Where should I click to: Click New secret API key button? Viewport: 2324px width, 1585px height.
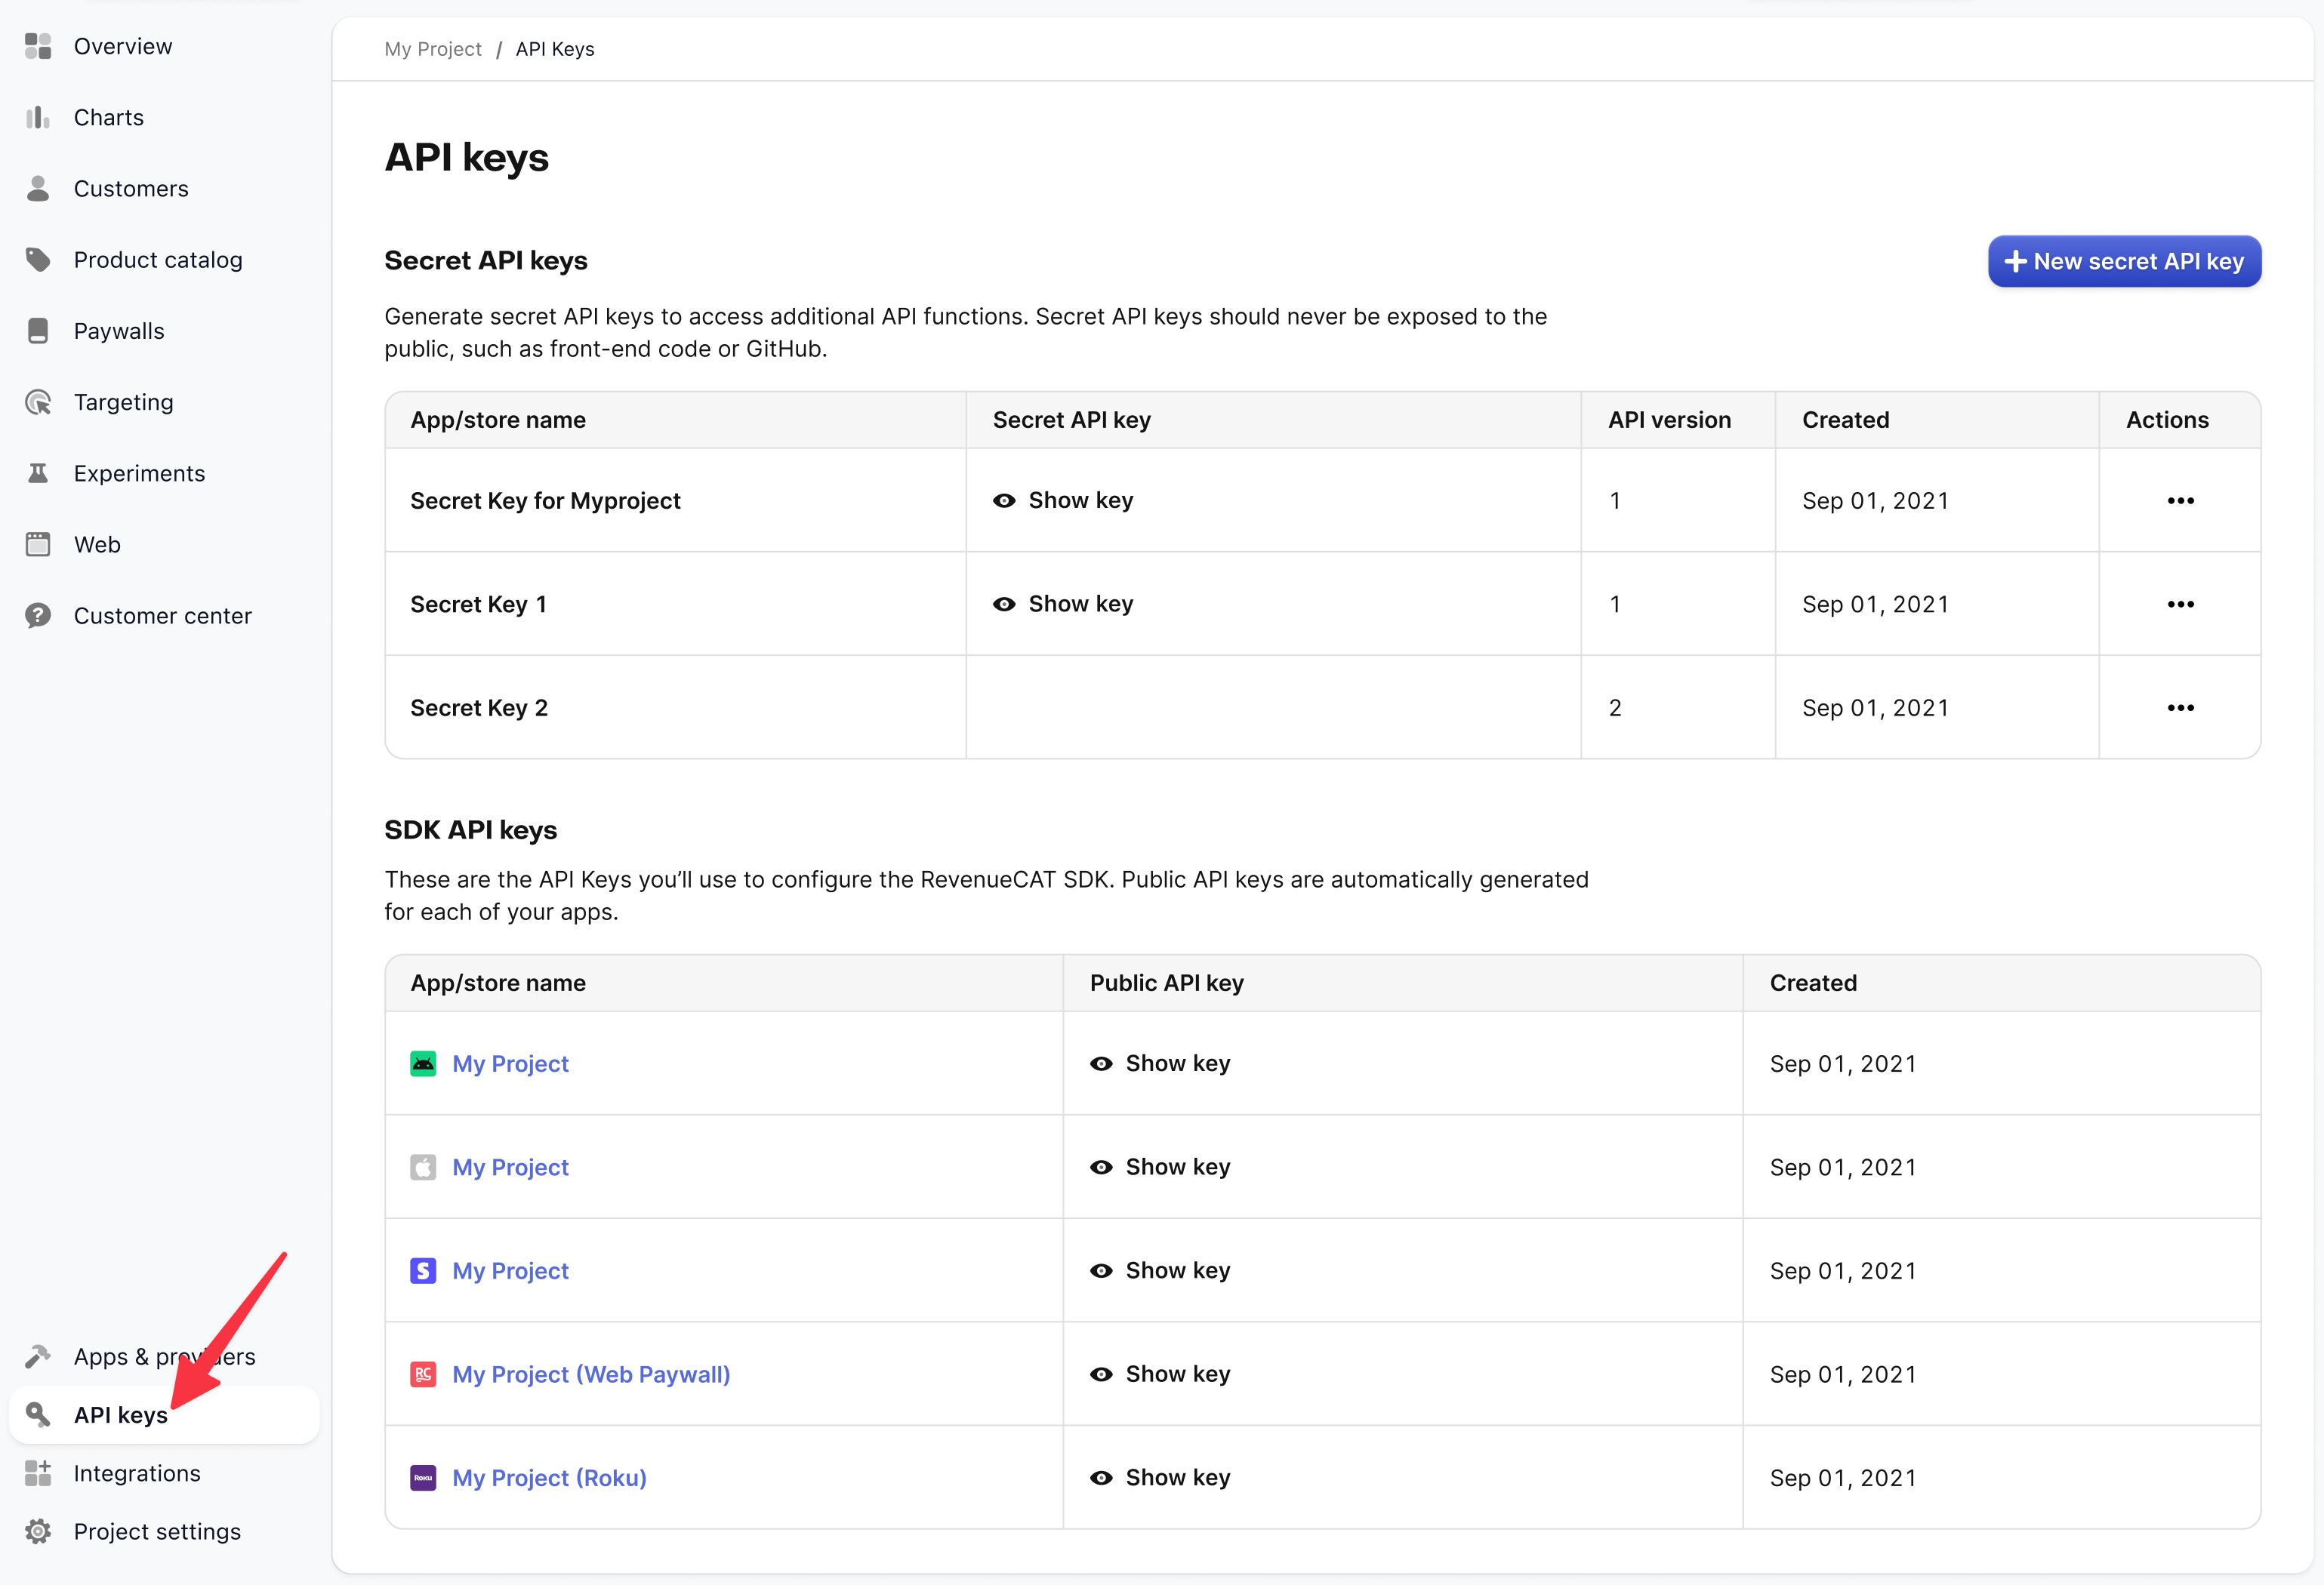(x=2124, y=262)
